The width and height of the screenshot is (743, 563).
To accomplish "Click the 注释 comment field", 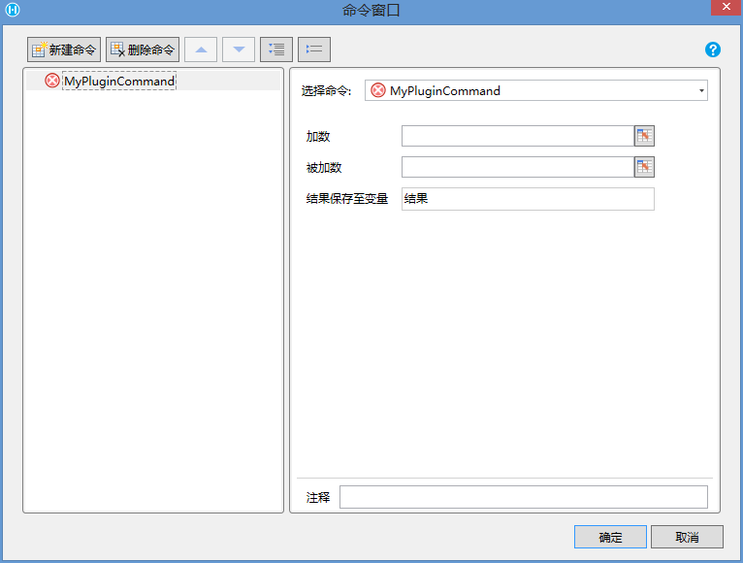I will point(524,497).
